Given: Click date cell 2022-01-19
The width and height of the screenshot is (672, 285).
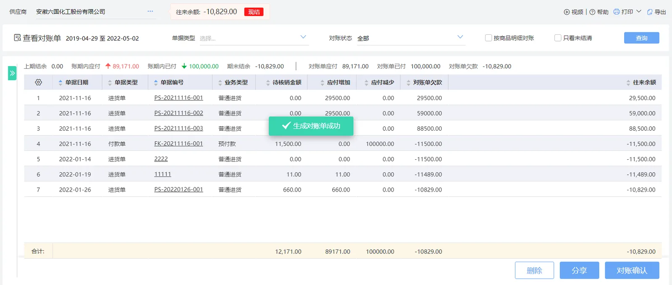Looking at the screenshot, I should coord(75,174).
